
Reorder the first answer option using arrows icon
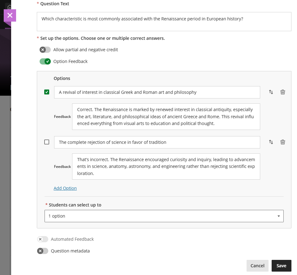(x=271, y=92)
